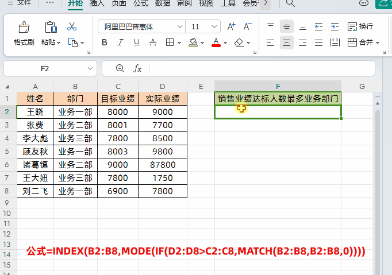Switch to 公式 (Formulas) tab

pos(141,3)
